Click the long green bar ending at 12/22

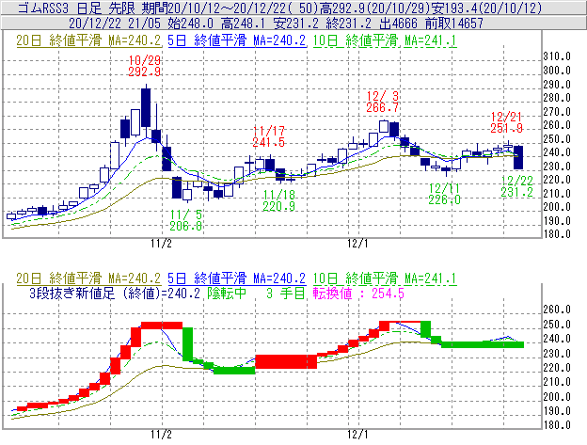coord(483,344)
